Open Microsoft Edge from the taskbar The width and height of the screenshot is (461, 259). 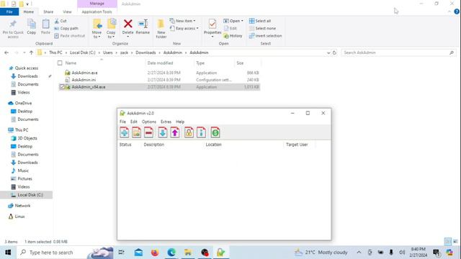click(171, 253)
